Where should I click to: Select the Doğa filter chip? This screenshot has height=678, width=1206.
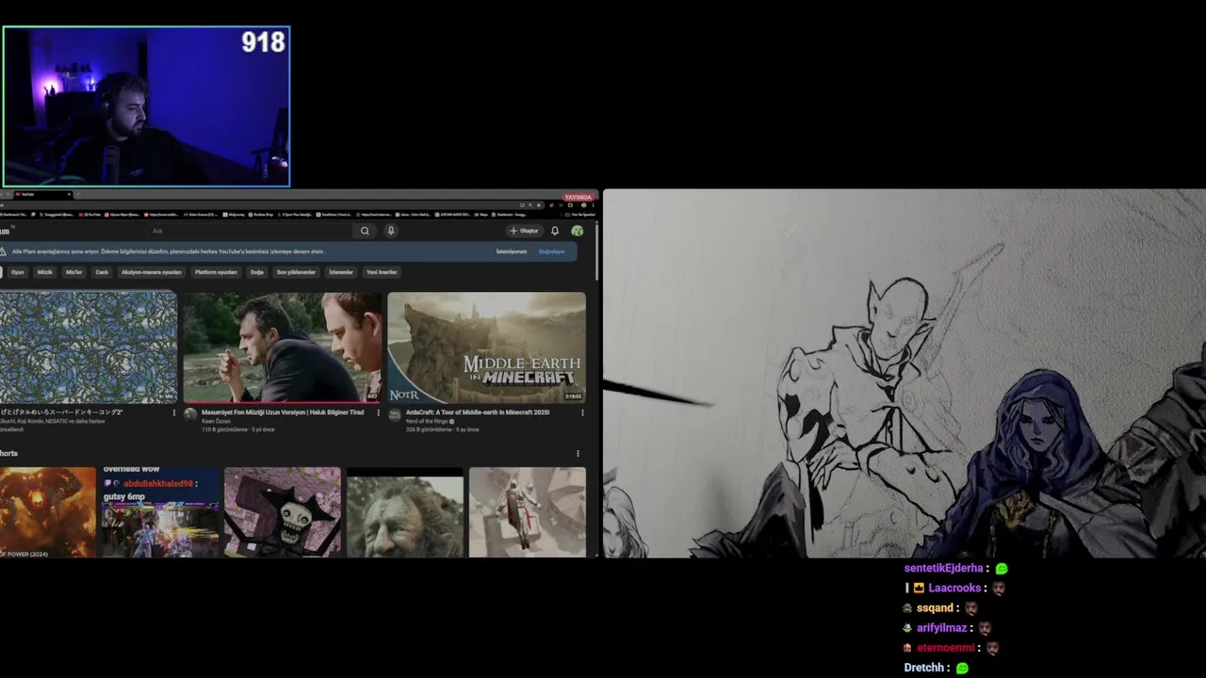(x=256, y=272)
